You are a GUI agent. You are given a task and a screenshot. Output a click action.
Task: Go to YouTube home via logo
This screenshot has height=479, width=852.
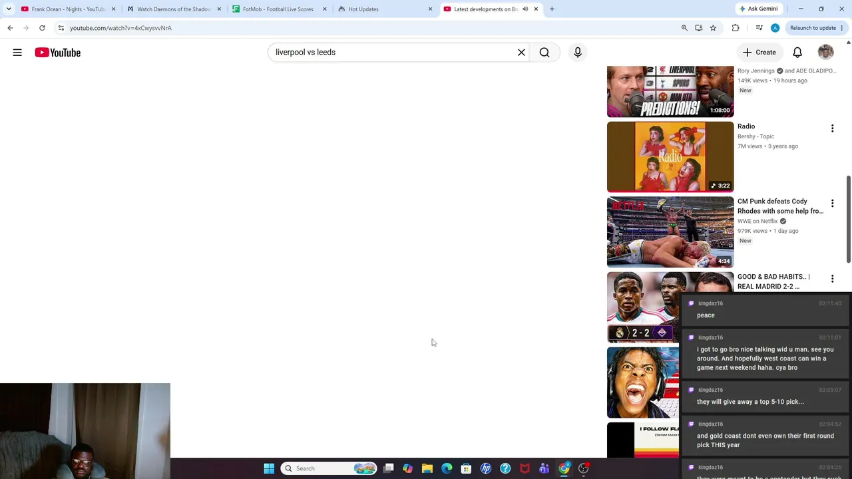click(x=58, y=53)
